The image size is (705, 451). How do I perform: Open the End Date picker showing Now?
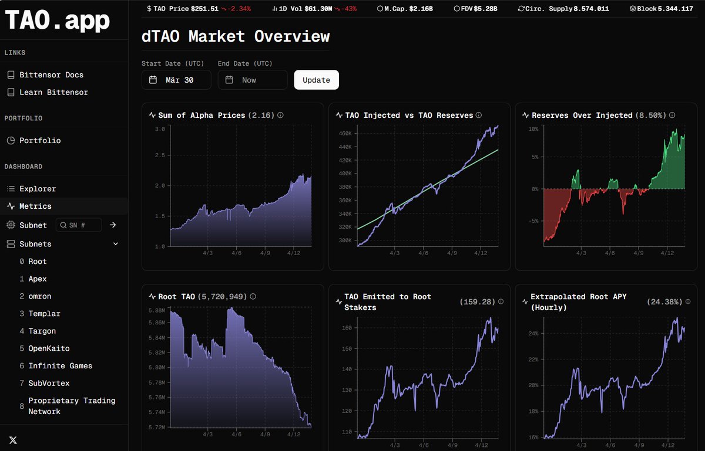(x=253, y=80)
